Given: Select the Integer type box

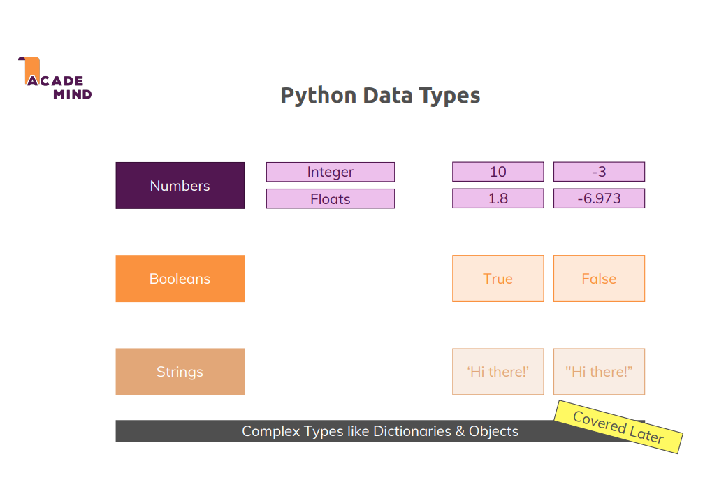Looking at the screenshot, I should point(330,172).
